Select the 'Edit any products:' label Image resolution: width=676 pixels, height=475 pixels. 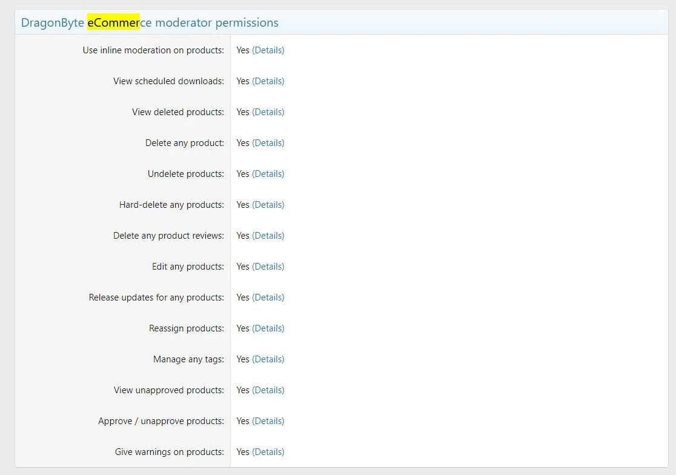(x=188, y=267)
